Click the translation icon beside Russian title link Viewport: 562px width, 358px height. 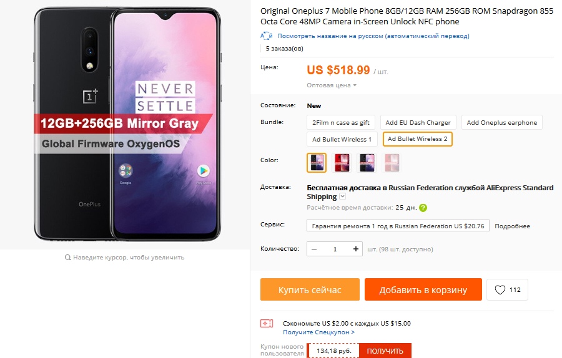pyautogui.click(x=266, y=36)
